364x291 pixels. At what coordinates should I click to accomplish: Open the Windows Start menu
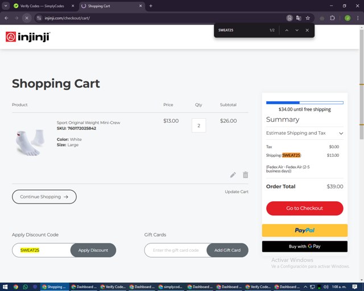(x=5, y=287)
